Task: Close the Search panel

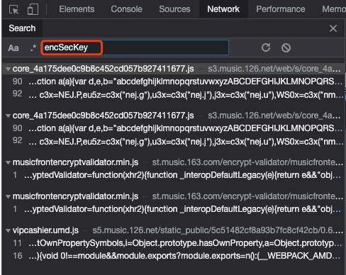Action: [x=333, y=28]
